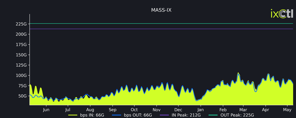
Task: Click the Jun x-axis label
Action: [46, 110]
